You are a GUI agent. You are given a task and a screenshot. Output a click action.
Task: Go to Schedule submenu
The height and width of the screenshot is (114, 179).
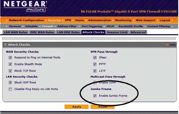(31, 26)
